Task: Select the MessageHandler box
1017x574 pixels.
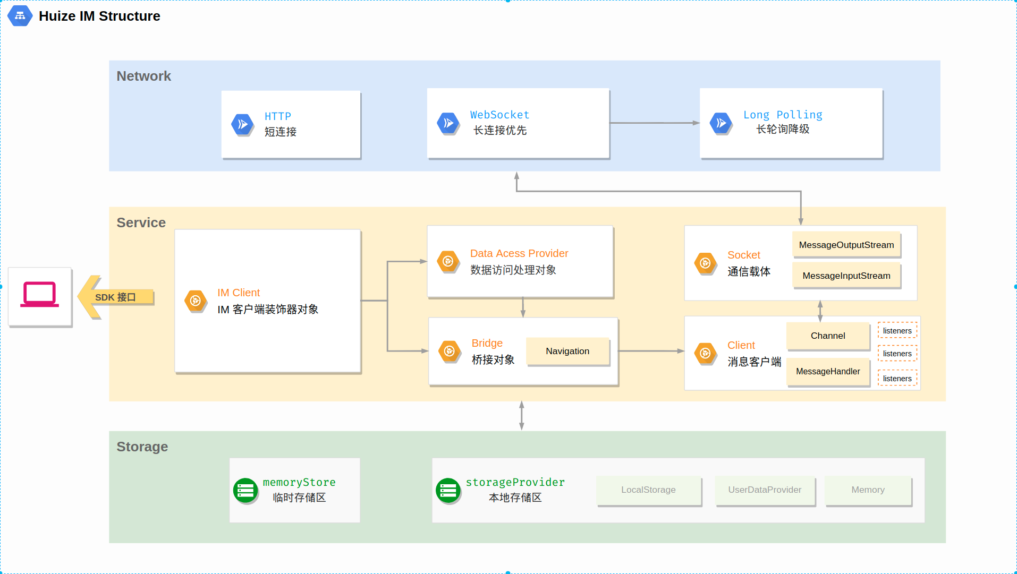Action: click(x=827, y=372)
